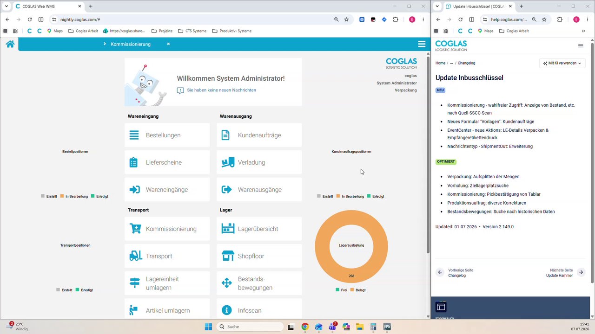Toggle Erstellt legend under Transportpositionen
The image size is (595, 334).
click(x=65, y=290)
